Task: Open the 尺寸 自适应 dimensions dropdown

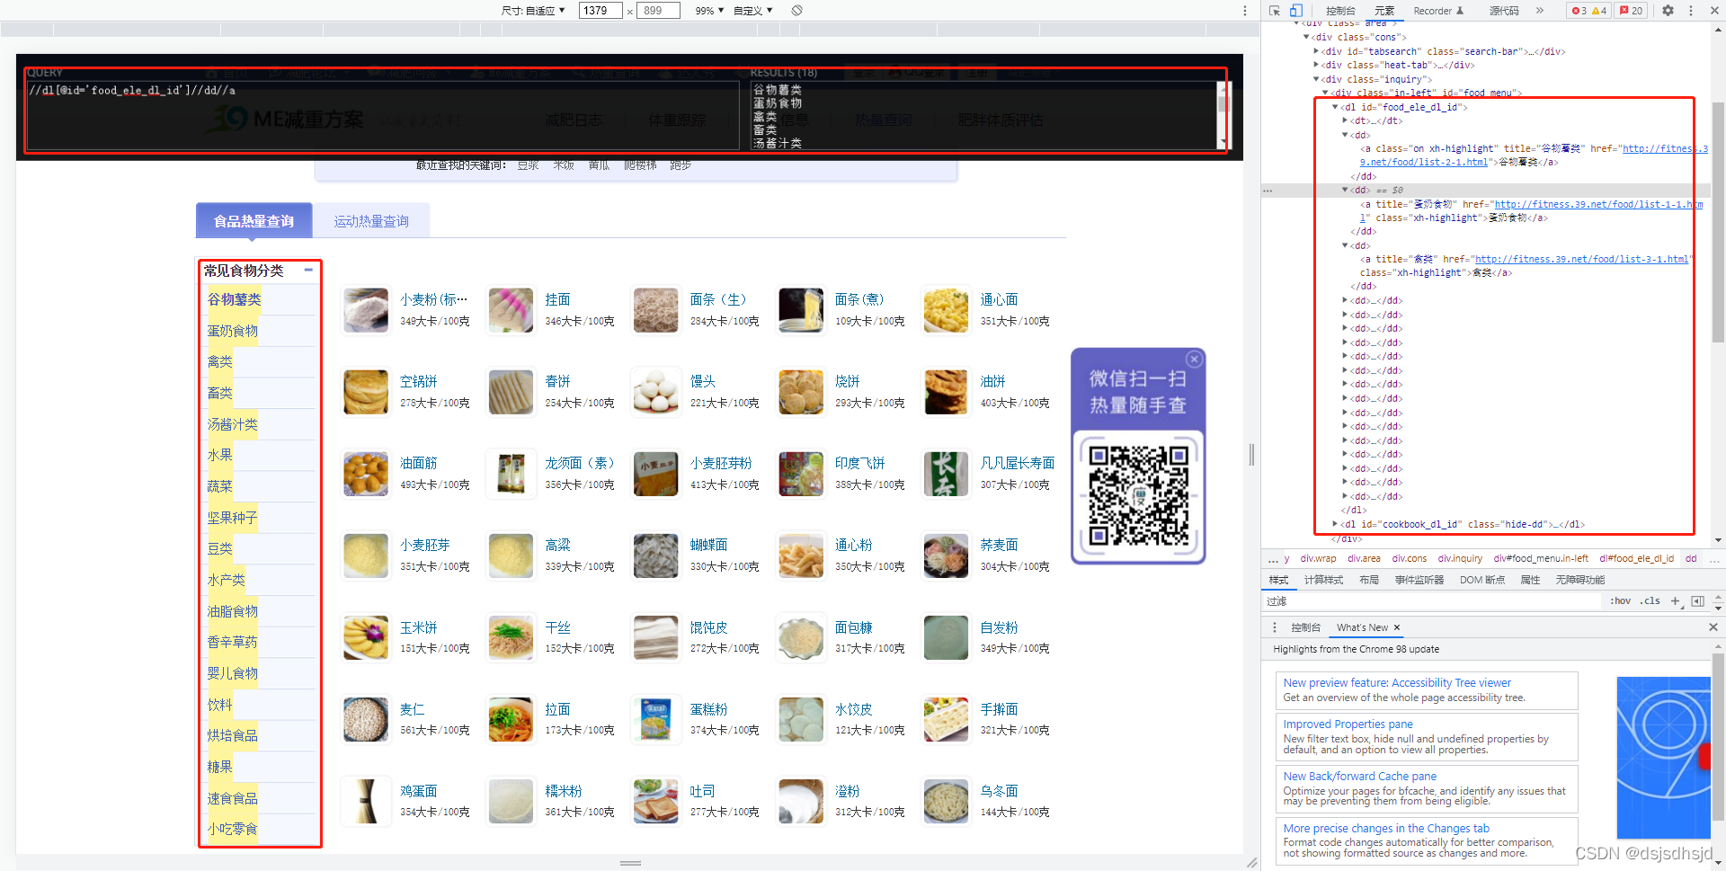Action: point(533,11)
